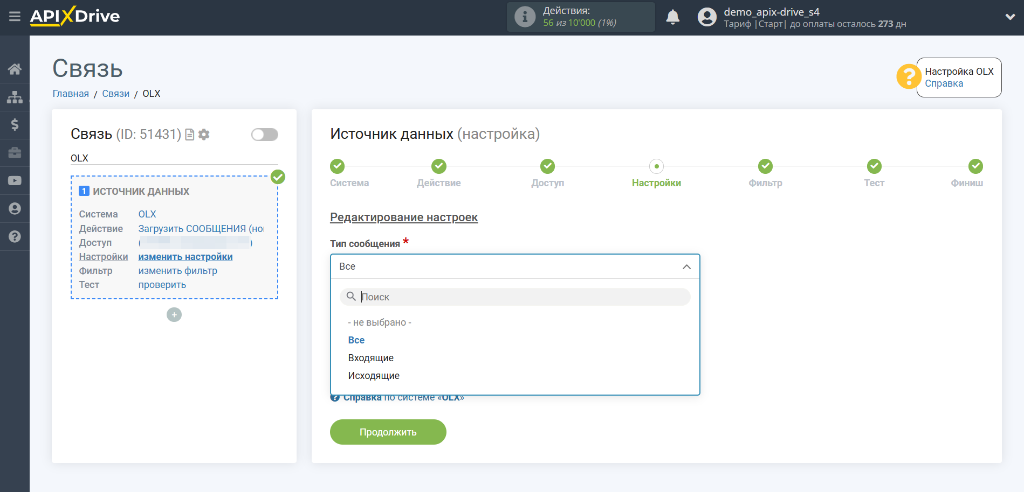Open video tutorials YouTube icon
1024x492 pixels.
[x=15, y=181]
